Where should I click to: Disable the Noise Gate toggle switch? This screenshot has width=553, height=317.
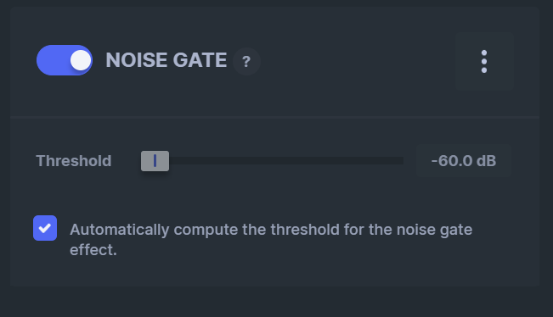(65, 60)
